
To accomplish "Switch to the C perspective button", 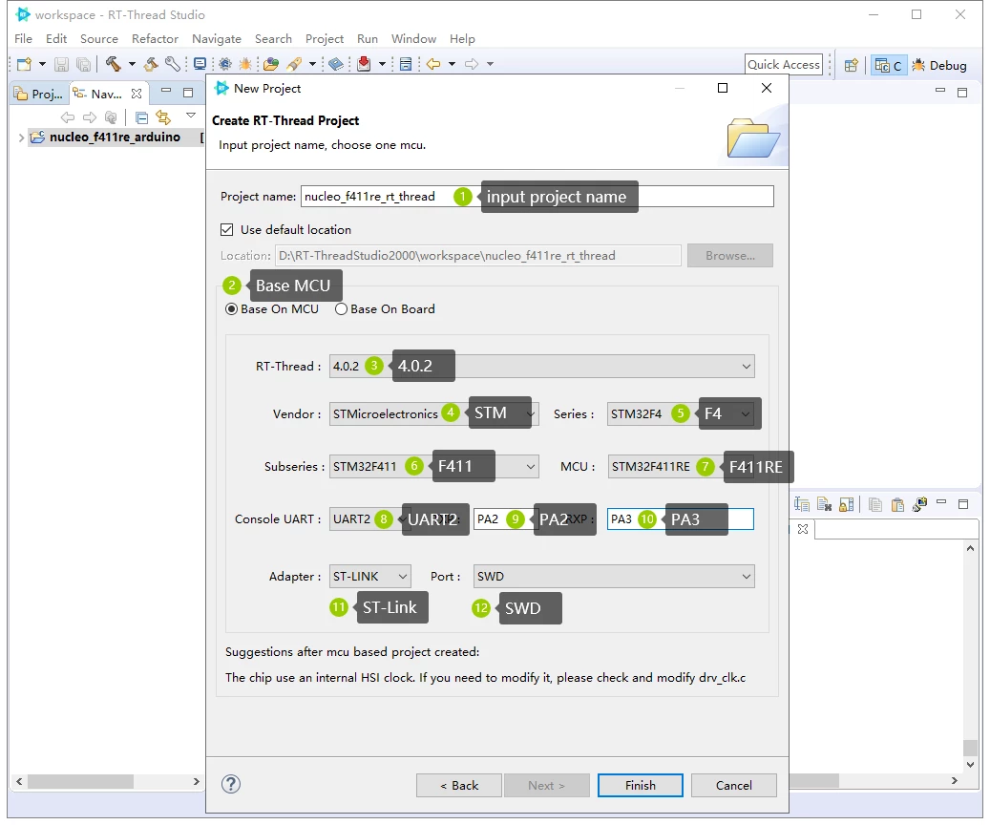I will click(889, 65).
